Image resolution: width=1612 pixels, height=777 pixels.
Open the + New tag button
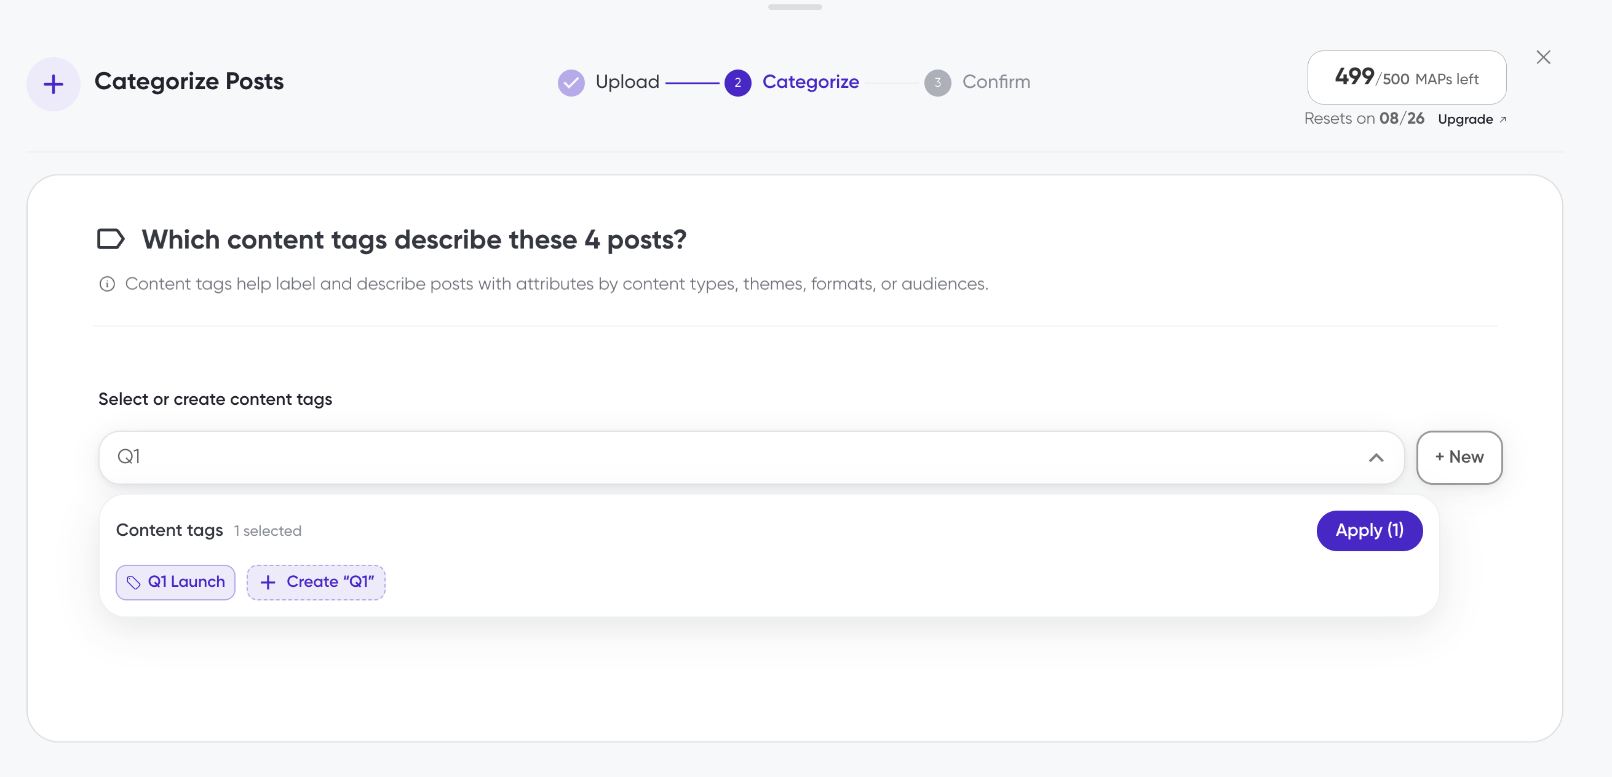click(x=1459, y=457)
